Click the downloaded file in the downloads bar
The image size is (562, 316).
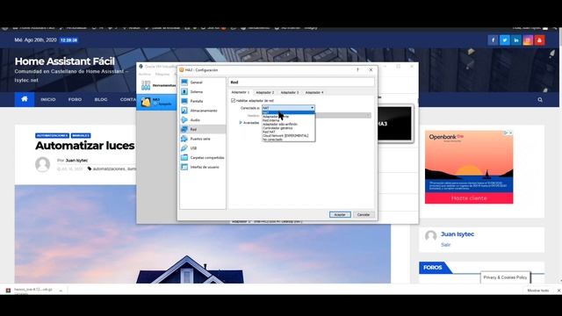(x=32, y=291)
